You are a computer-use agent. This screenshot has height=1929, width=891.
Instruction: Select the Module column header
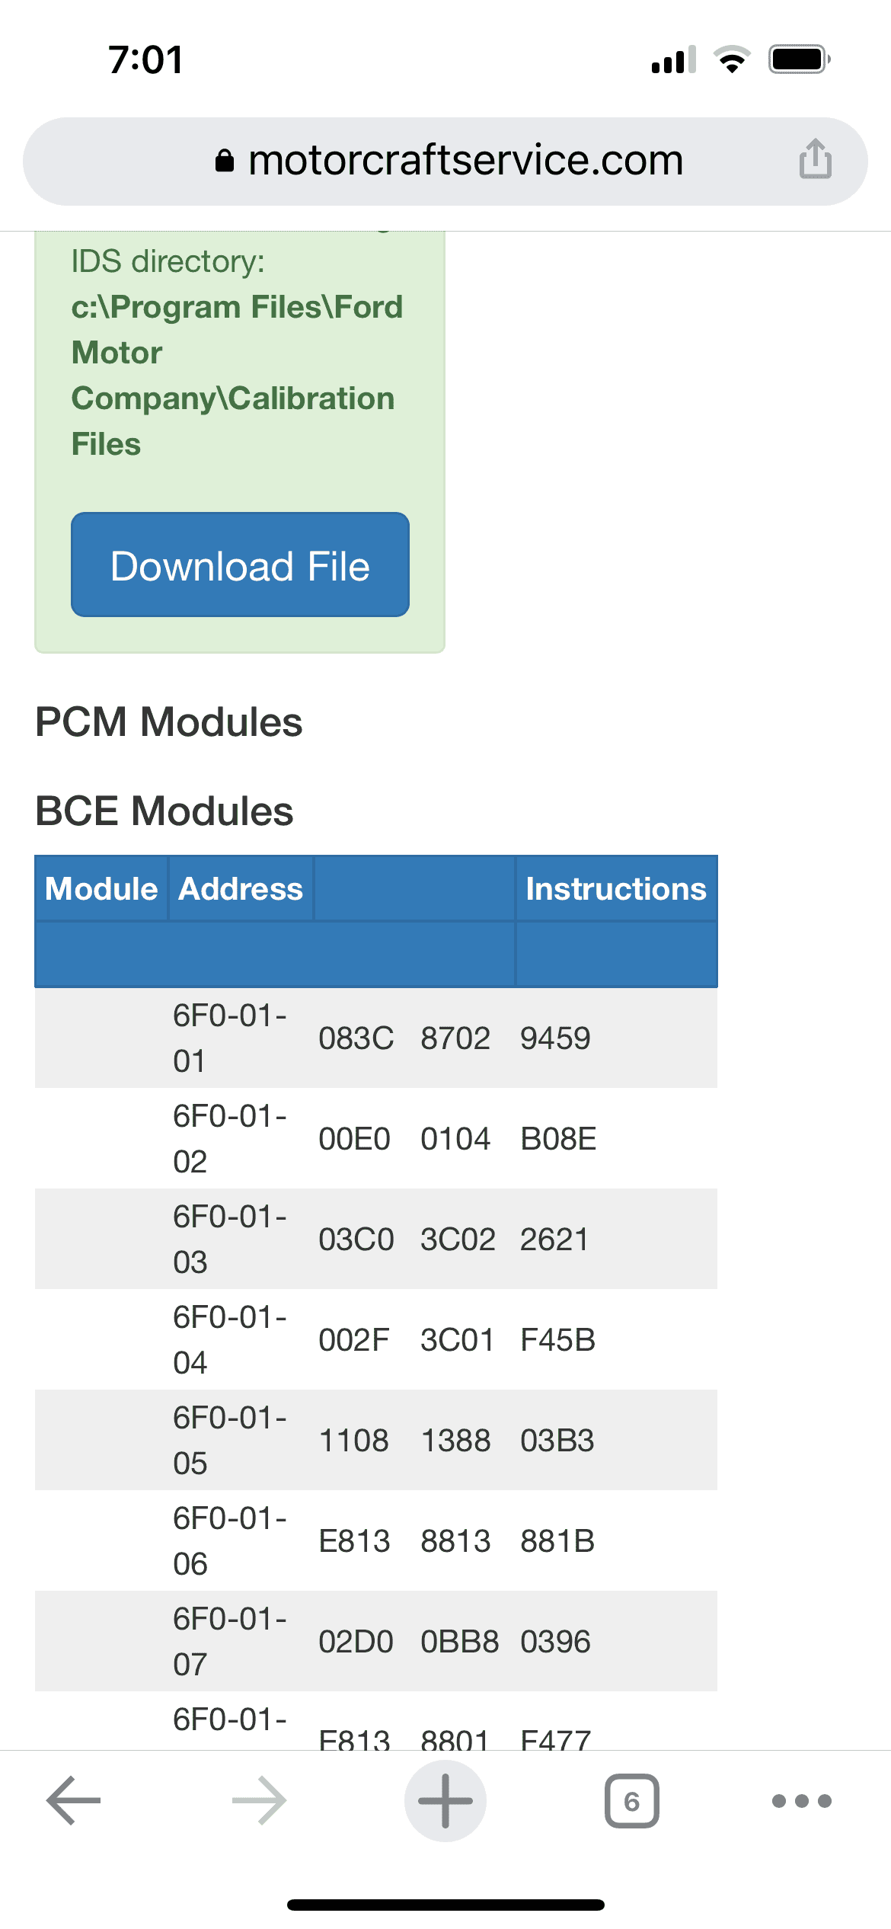pyautogui.click(x=101, y=888)
